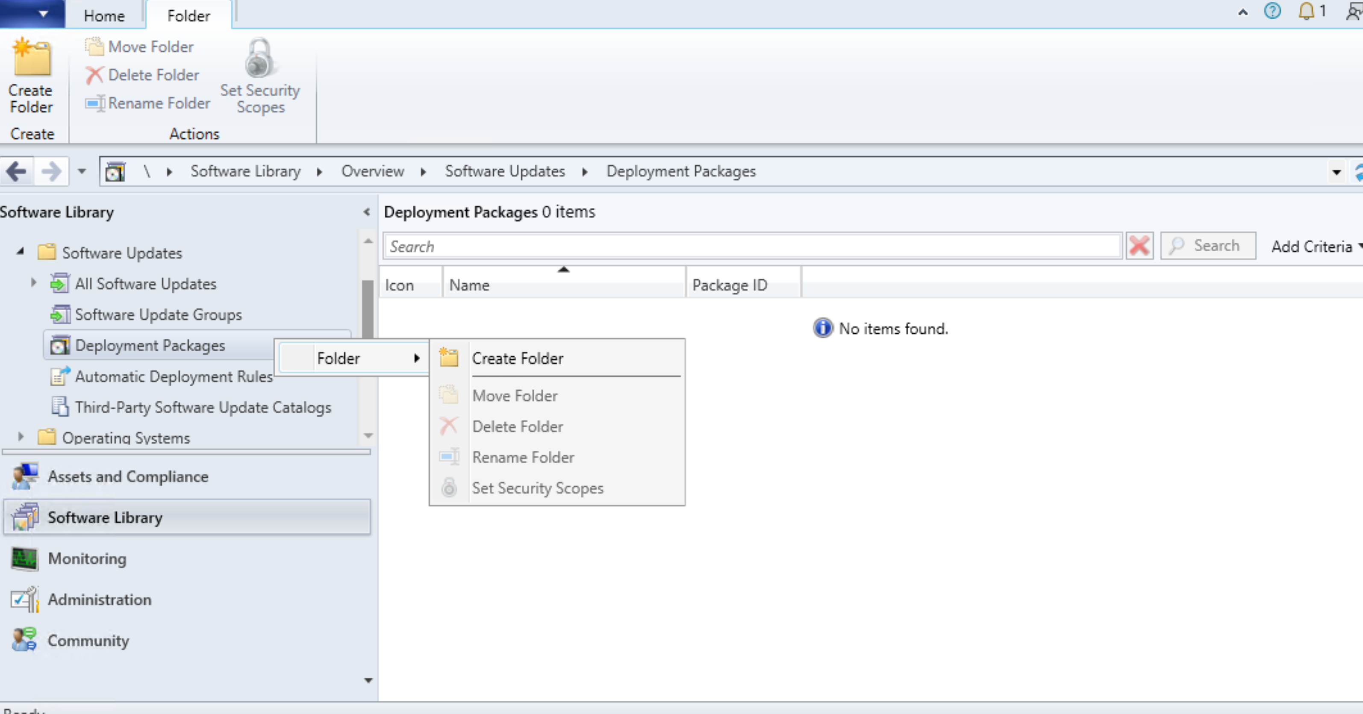The width and height of the screenshot is (1363, 714).
Task: Click Move Folder context menu option
Action: [515, 395]
